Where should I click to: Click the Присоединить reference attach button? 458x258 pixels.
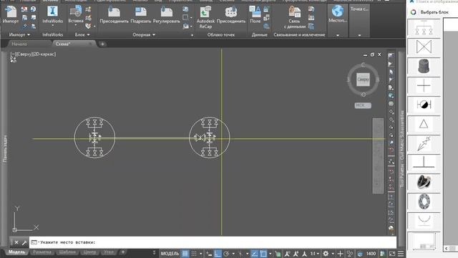[x=114, y=14]
